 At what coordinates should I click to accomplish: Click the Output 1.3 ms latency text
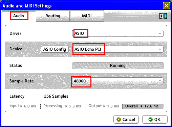coord(104,106)
